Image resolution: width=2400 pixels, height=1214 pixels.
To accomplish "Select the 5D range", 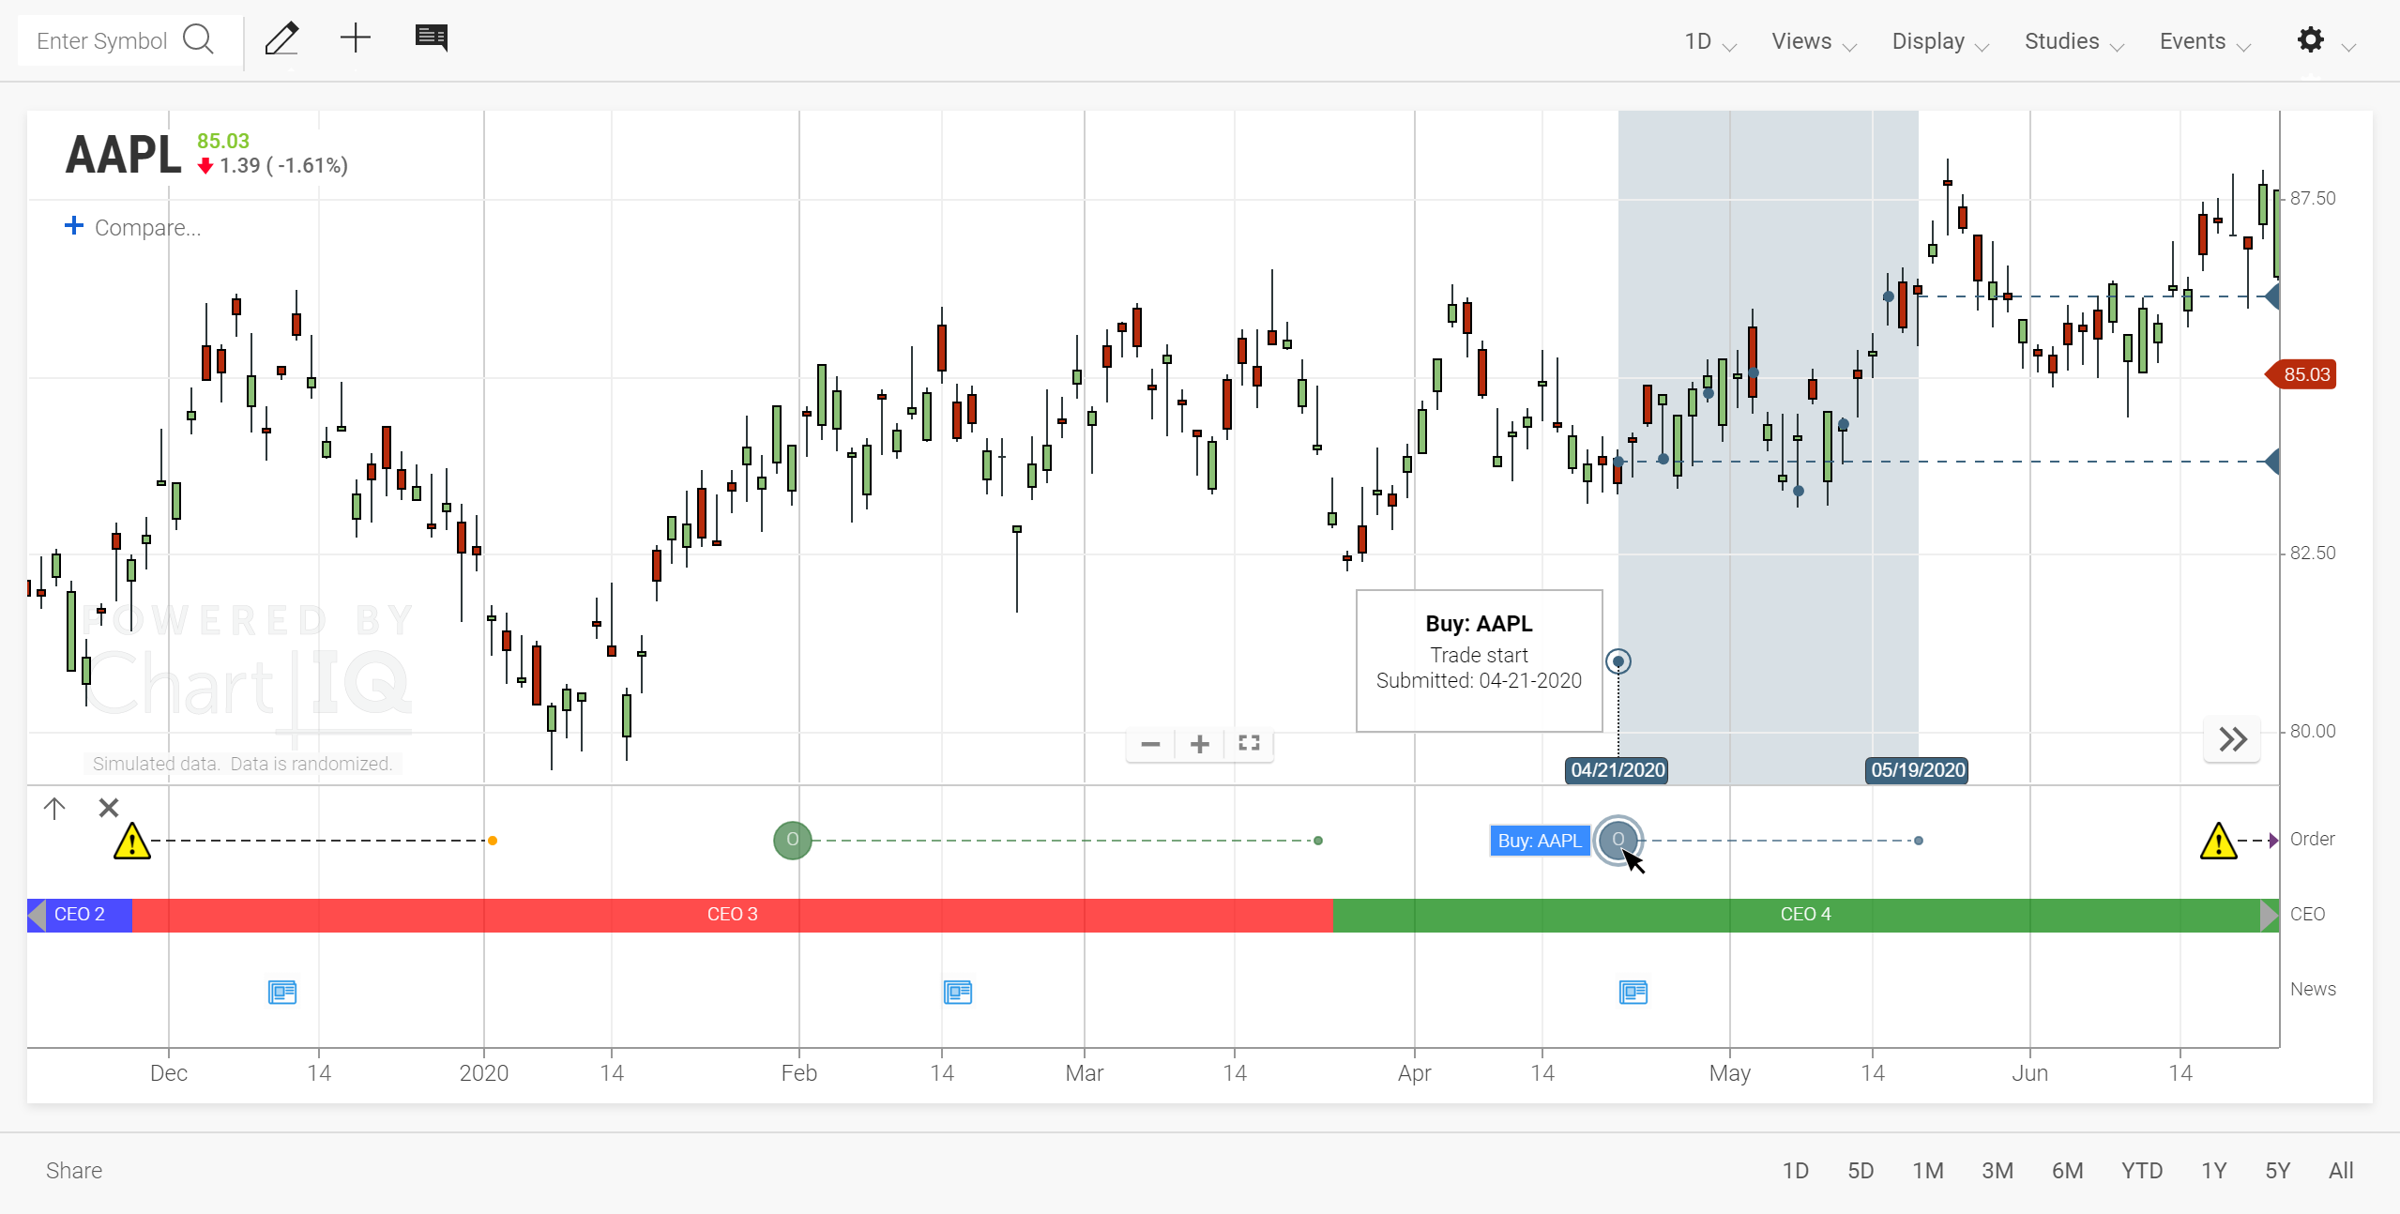I will (x=1861, y=1170).
